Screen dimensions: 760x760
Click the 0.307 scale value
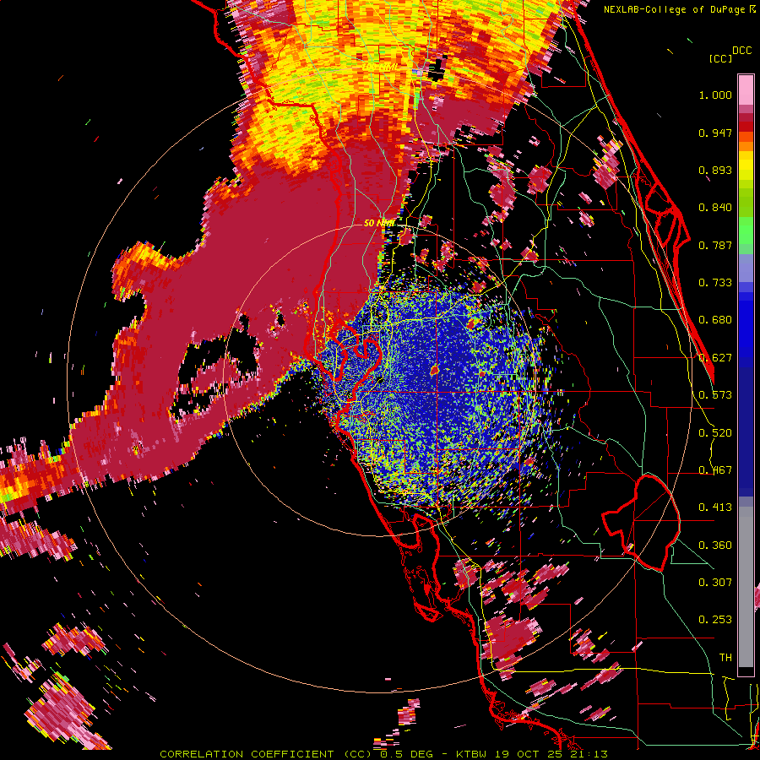[x=715, y=583]
